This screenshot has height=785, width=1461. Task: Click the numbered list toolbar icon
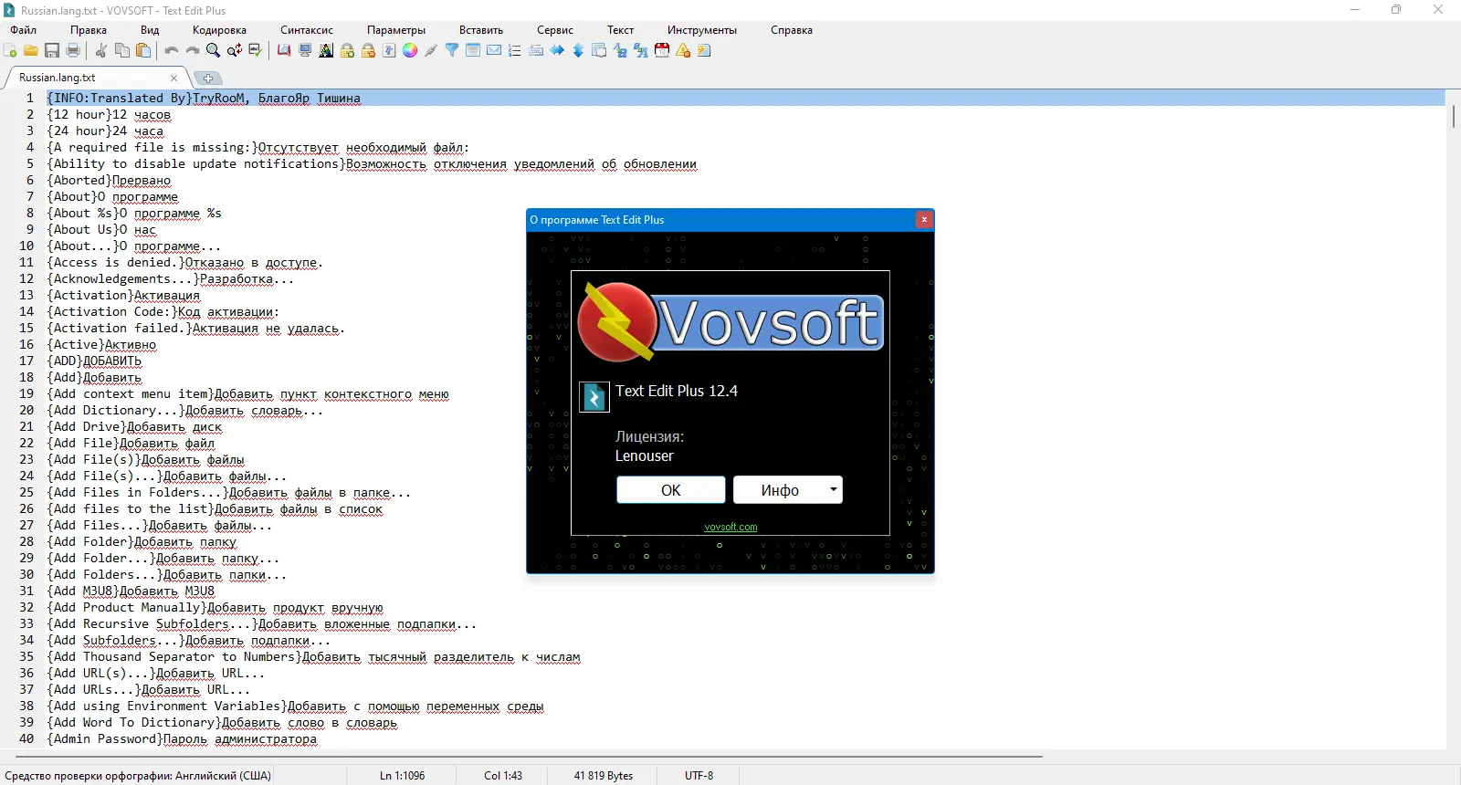pos(515,51)
